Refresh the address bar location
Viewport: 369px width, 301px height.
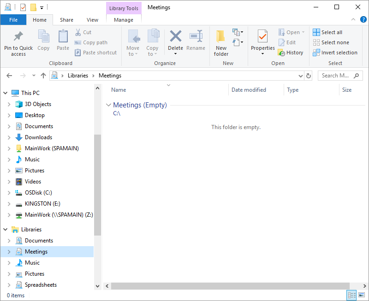click(308, 76)
